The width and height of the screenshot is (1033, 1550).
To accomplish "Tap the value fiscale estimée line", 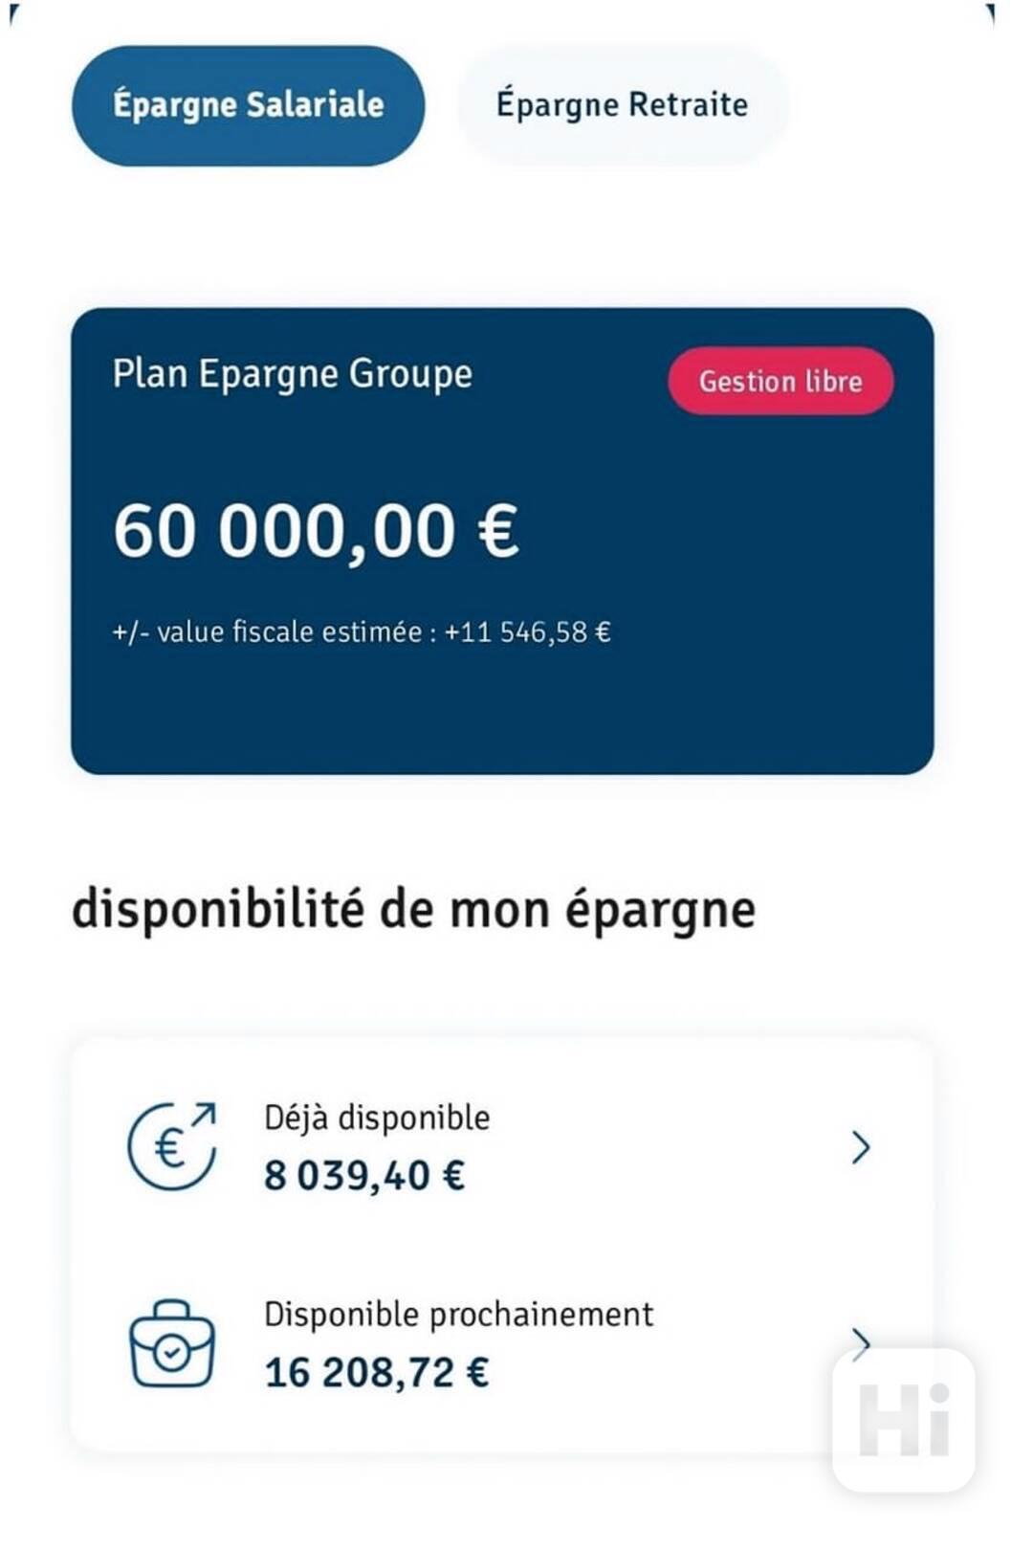I will tap(362, 632).
